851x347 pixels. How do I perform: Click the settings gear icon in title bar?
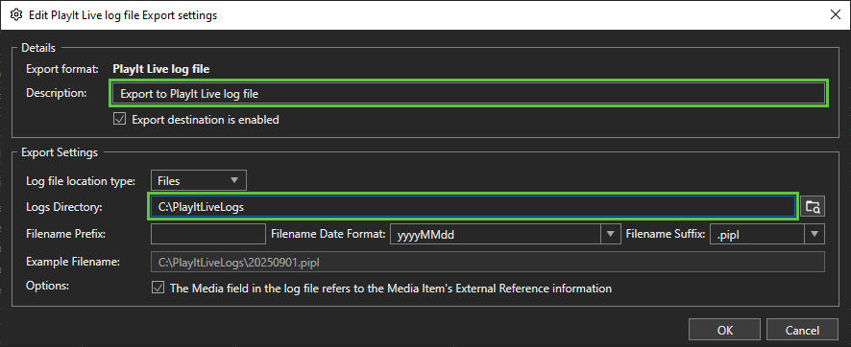(x=16, y=15)
